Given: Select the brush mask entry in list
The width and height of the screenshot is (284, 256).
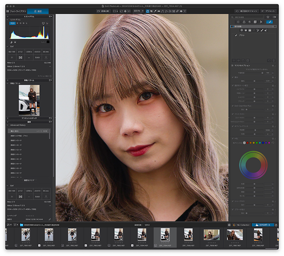Looking at the screenshot, I should tap(253, 36).
